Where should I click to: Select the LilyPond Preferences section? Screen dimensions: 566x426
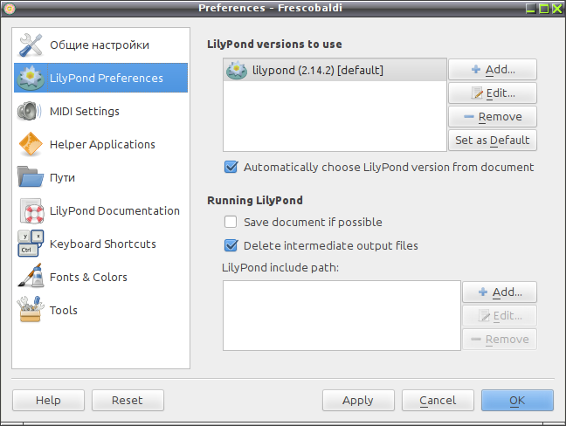click(x=100, y=78)
